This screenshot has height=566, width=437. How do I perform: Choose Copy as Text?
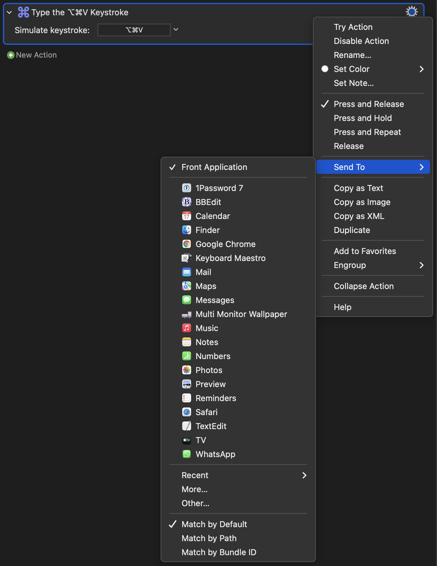click(373, 188)
